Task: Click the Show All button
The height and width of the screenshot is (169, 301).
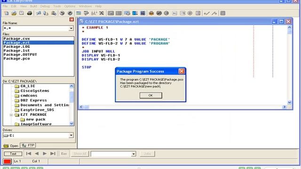Action: coord(80,154)
